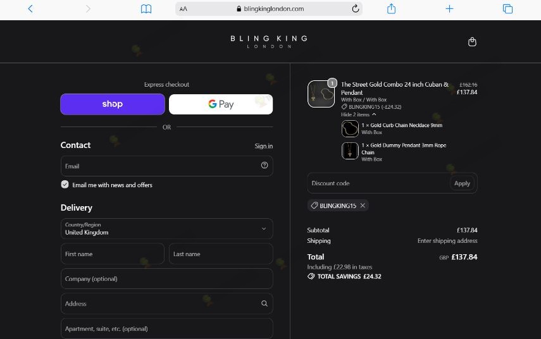Click the address search magnifier icon

point(264,304)
